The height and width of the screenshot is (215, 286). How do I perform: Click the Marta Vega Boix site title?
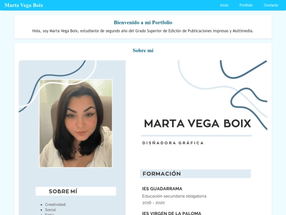24,5
